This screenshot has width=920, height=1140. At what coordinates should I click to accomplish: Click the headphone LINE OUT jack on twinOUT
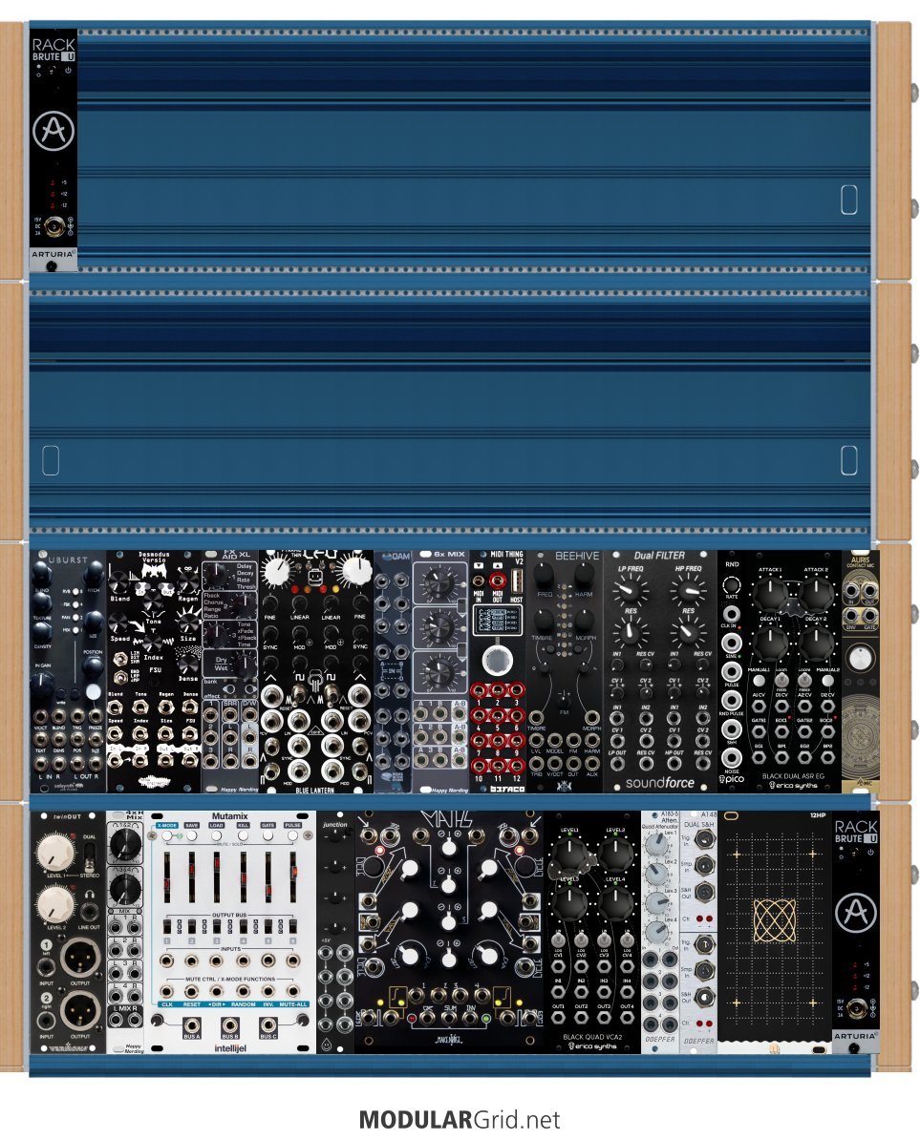pyautogui.click(x=90, y=912)
